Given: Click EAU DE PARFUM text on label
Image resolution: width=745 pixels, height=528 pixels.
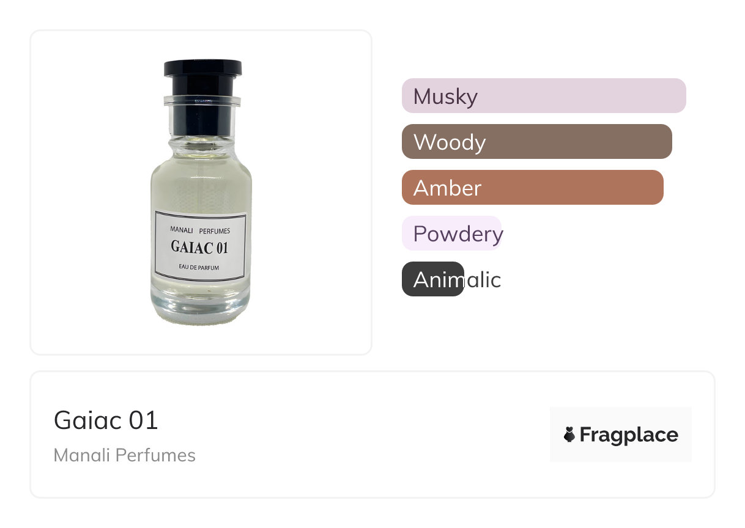Looking at the screenshot, I should tap(200, 268).
